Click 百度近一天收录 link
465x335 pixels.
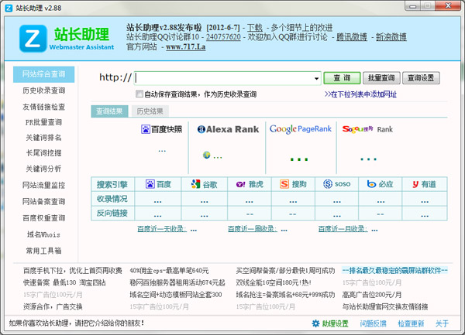[162, 229]
